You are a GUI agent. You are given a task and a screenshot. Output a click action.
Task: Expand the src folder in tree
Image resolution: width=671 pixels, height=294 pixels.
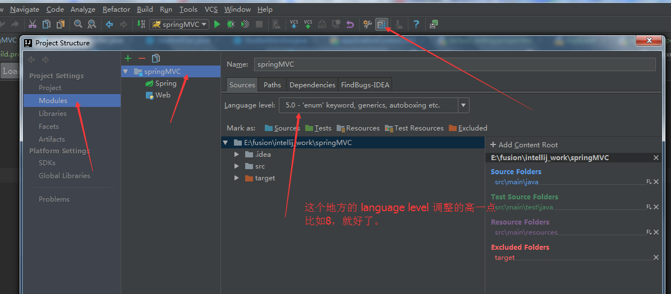[237, 166]
